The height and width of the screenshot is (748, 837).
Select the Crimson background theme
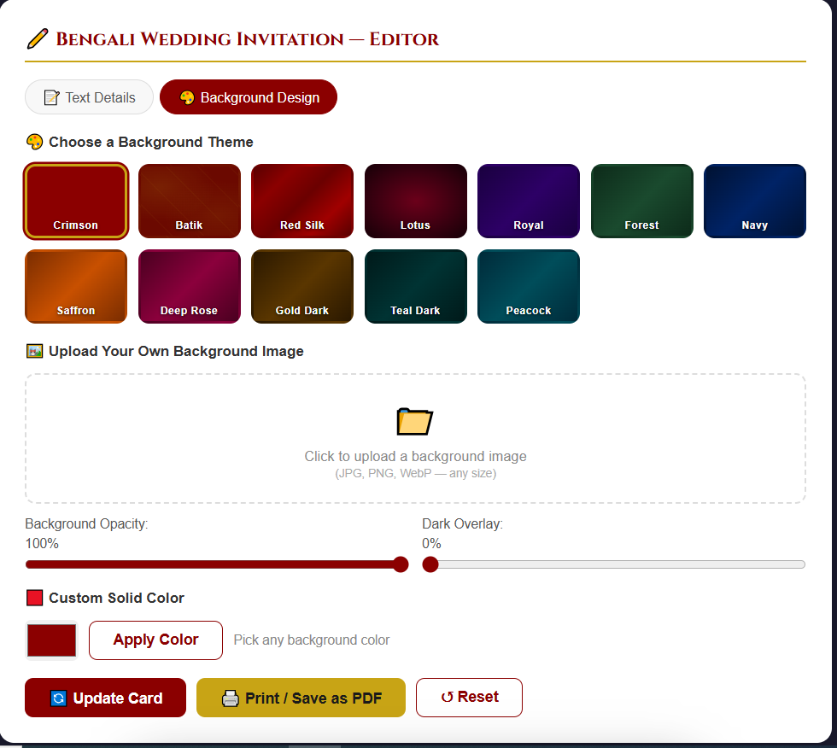coord(76,202)
